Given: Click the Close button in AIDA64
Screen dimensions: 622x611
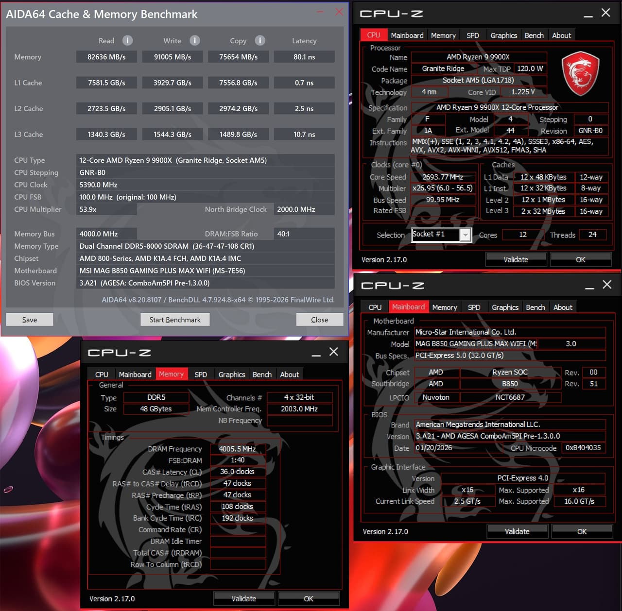Looking at the screenshot, I should tap(319, 320).
